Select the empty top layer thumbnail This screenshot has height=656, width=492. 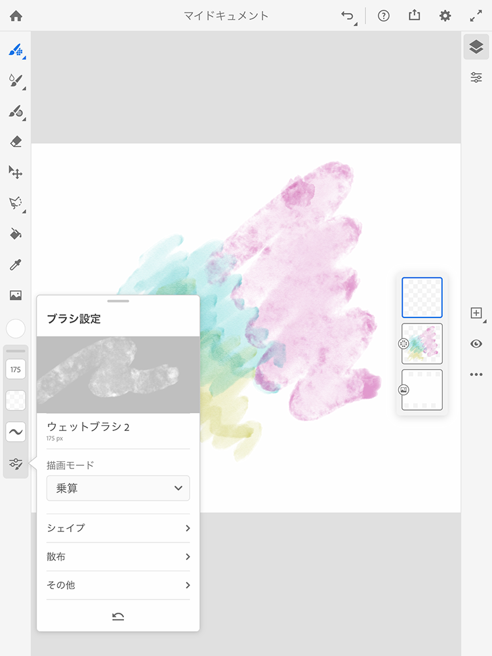(422, 297)
